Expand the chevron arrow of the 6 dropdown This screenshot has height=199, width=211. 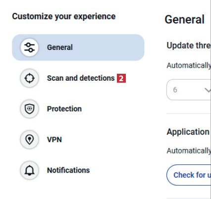208,90
